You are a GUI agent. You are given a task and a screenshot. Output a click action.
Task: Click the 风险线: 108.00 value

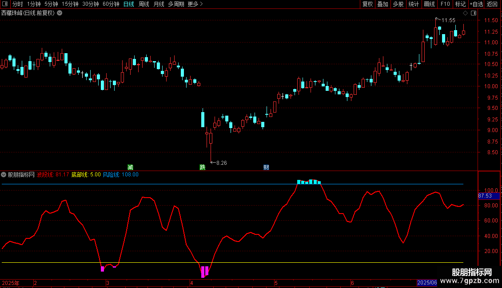click(x=121, y=175)
